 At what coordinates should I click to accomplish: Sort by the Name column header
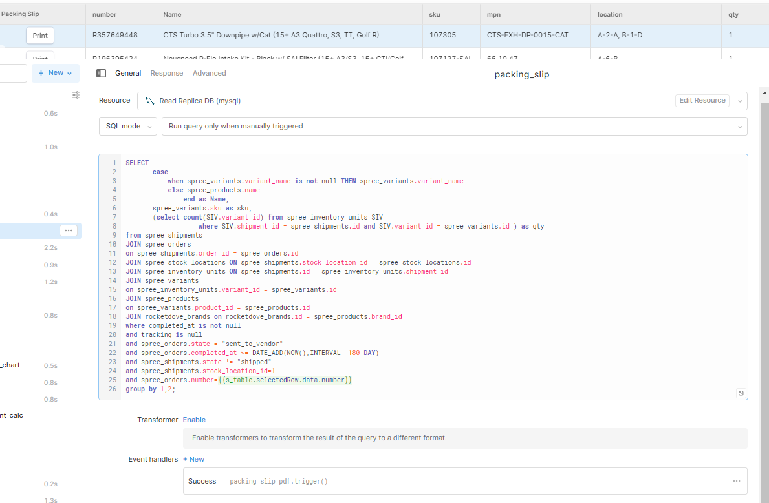289,15
